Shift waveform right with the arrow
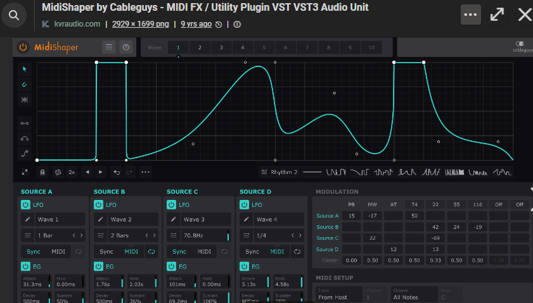 click(101, 172)
